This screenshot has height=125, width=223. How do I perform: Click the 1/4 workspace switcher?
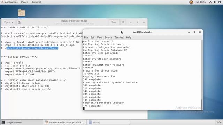point(219,122)
